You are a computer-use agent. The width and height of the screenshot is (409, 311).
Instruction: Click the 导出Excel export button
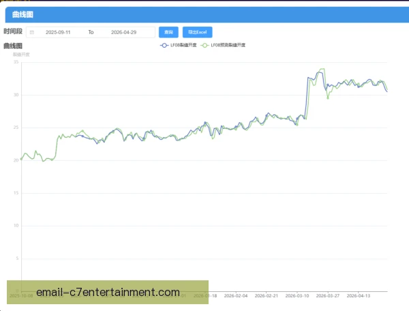(198, 32)
